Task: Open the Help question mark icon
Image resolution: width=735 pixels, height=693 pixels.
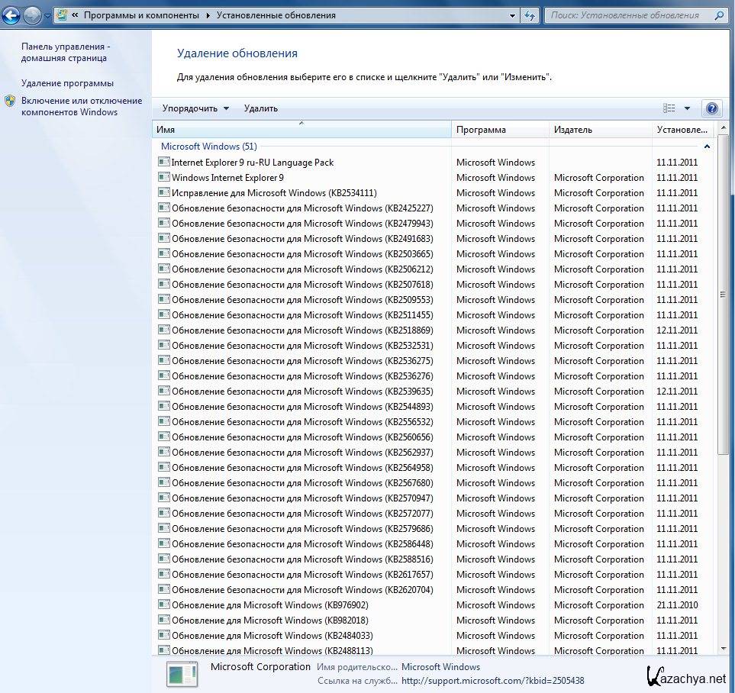Action: pos(712,108)
